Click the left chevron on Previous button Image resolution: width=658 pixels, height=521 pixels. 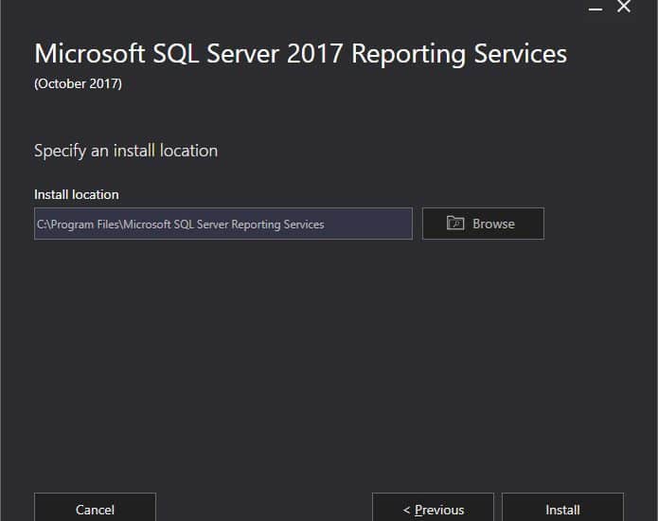(x=406, y=510)
